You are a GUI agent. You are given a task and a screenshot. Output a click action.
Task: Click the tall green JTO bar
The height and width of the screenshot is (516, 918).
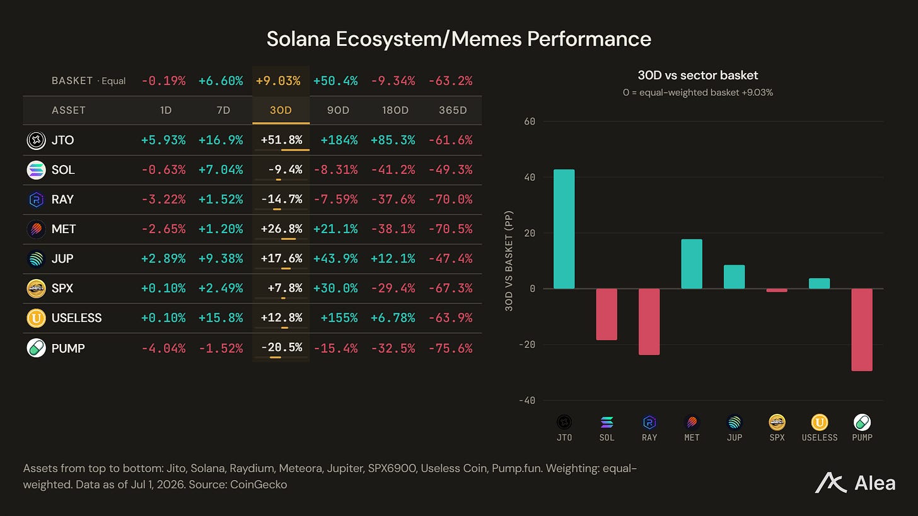(x=564, y=229)
